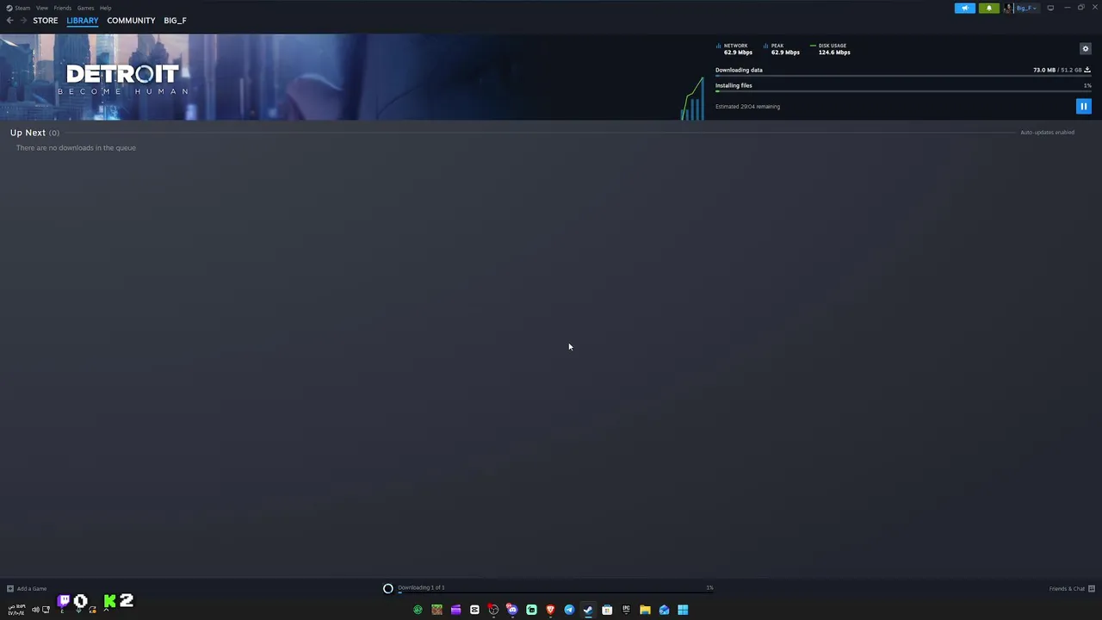Open Friends & Chat
The height and width of the screenshot is (620, 1102).
(1072, 589)
